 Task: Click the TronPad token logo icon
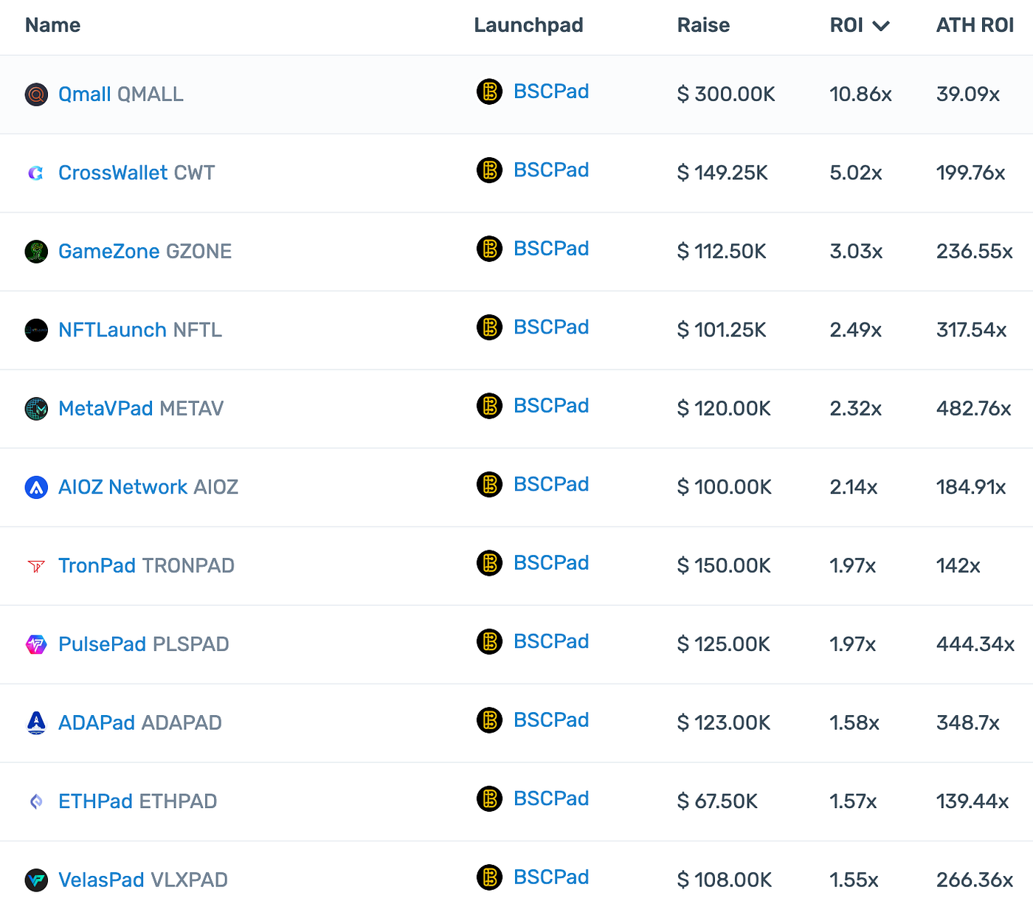click(x=36, y=566)
